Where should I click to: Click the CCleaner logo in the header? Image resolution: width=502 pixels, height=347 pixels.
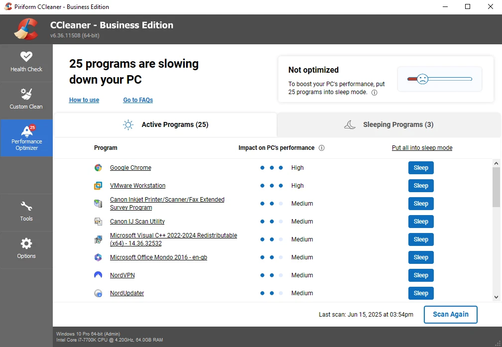pyautogui.click(x=26, y=29)
